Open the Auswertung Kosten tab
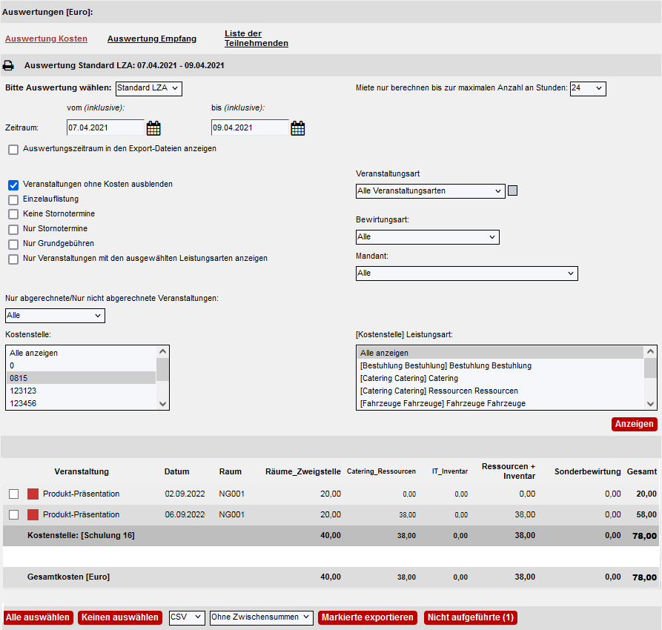The image size is (662, 630). point(46,39)
